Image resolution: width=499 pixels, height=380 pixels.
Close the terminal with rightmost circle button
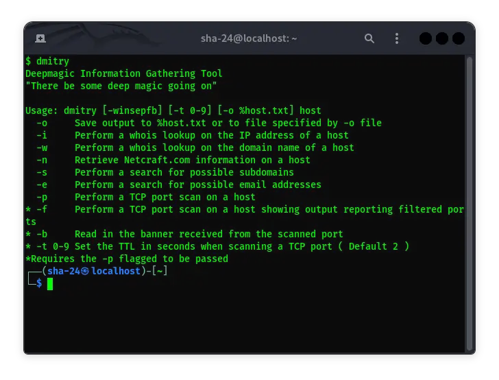(x=459, y=38)
